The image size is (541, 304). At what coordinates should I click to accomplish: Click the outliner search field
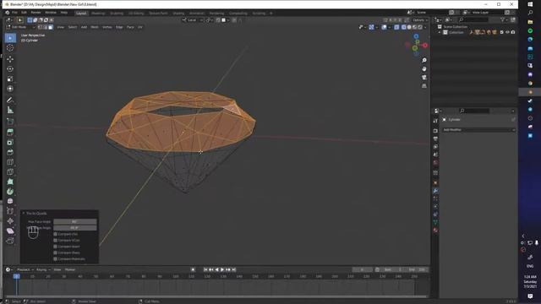(x=473, y=20)
